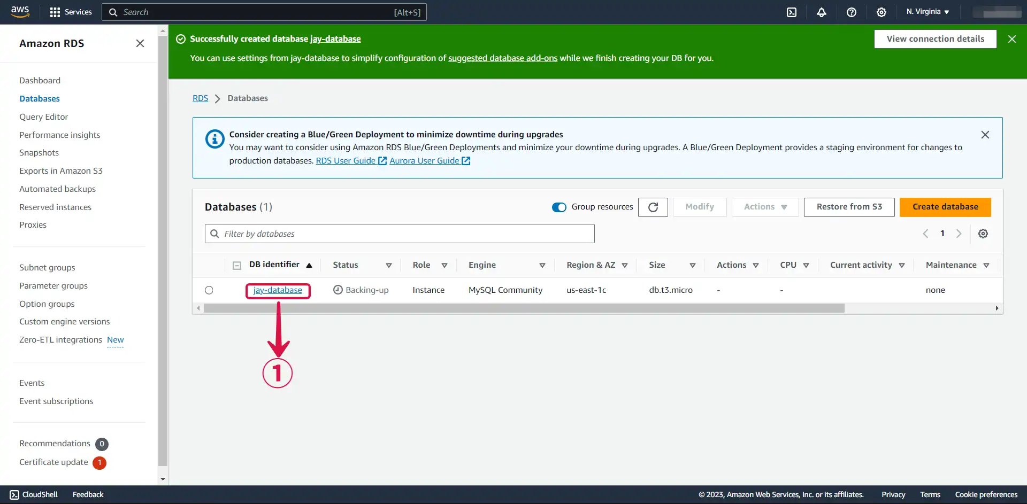Open Feedback in the footer

pos(88,495)
